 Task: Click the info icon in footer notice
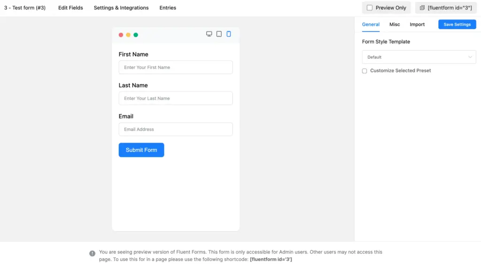pos(92,254)
